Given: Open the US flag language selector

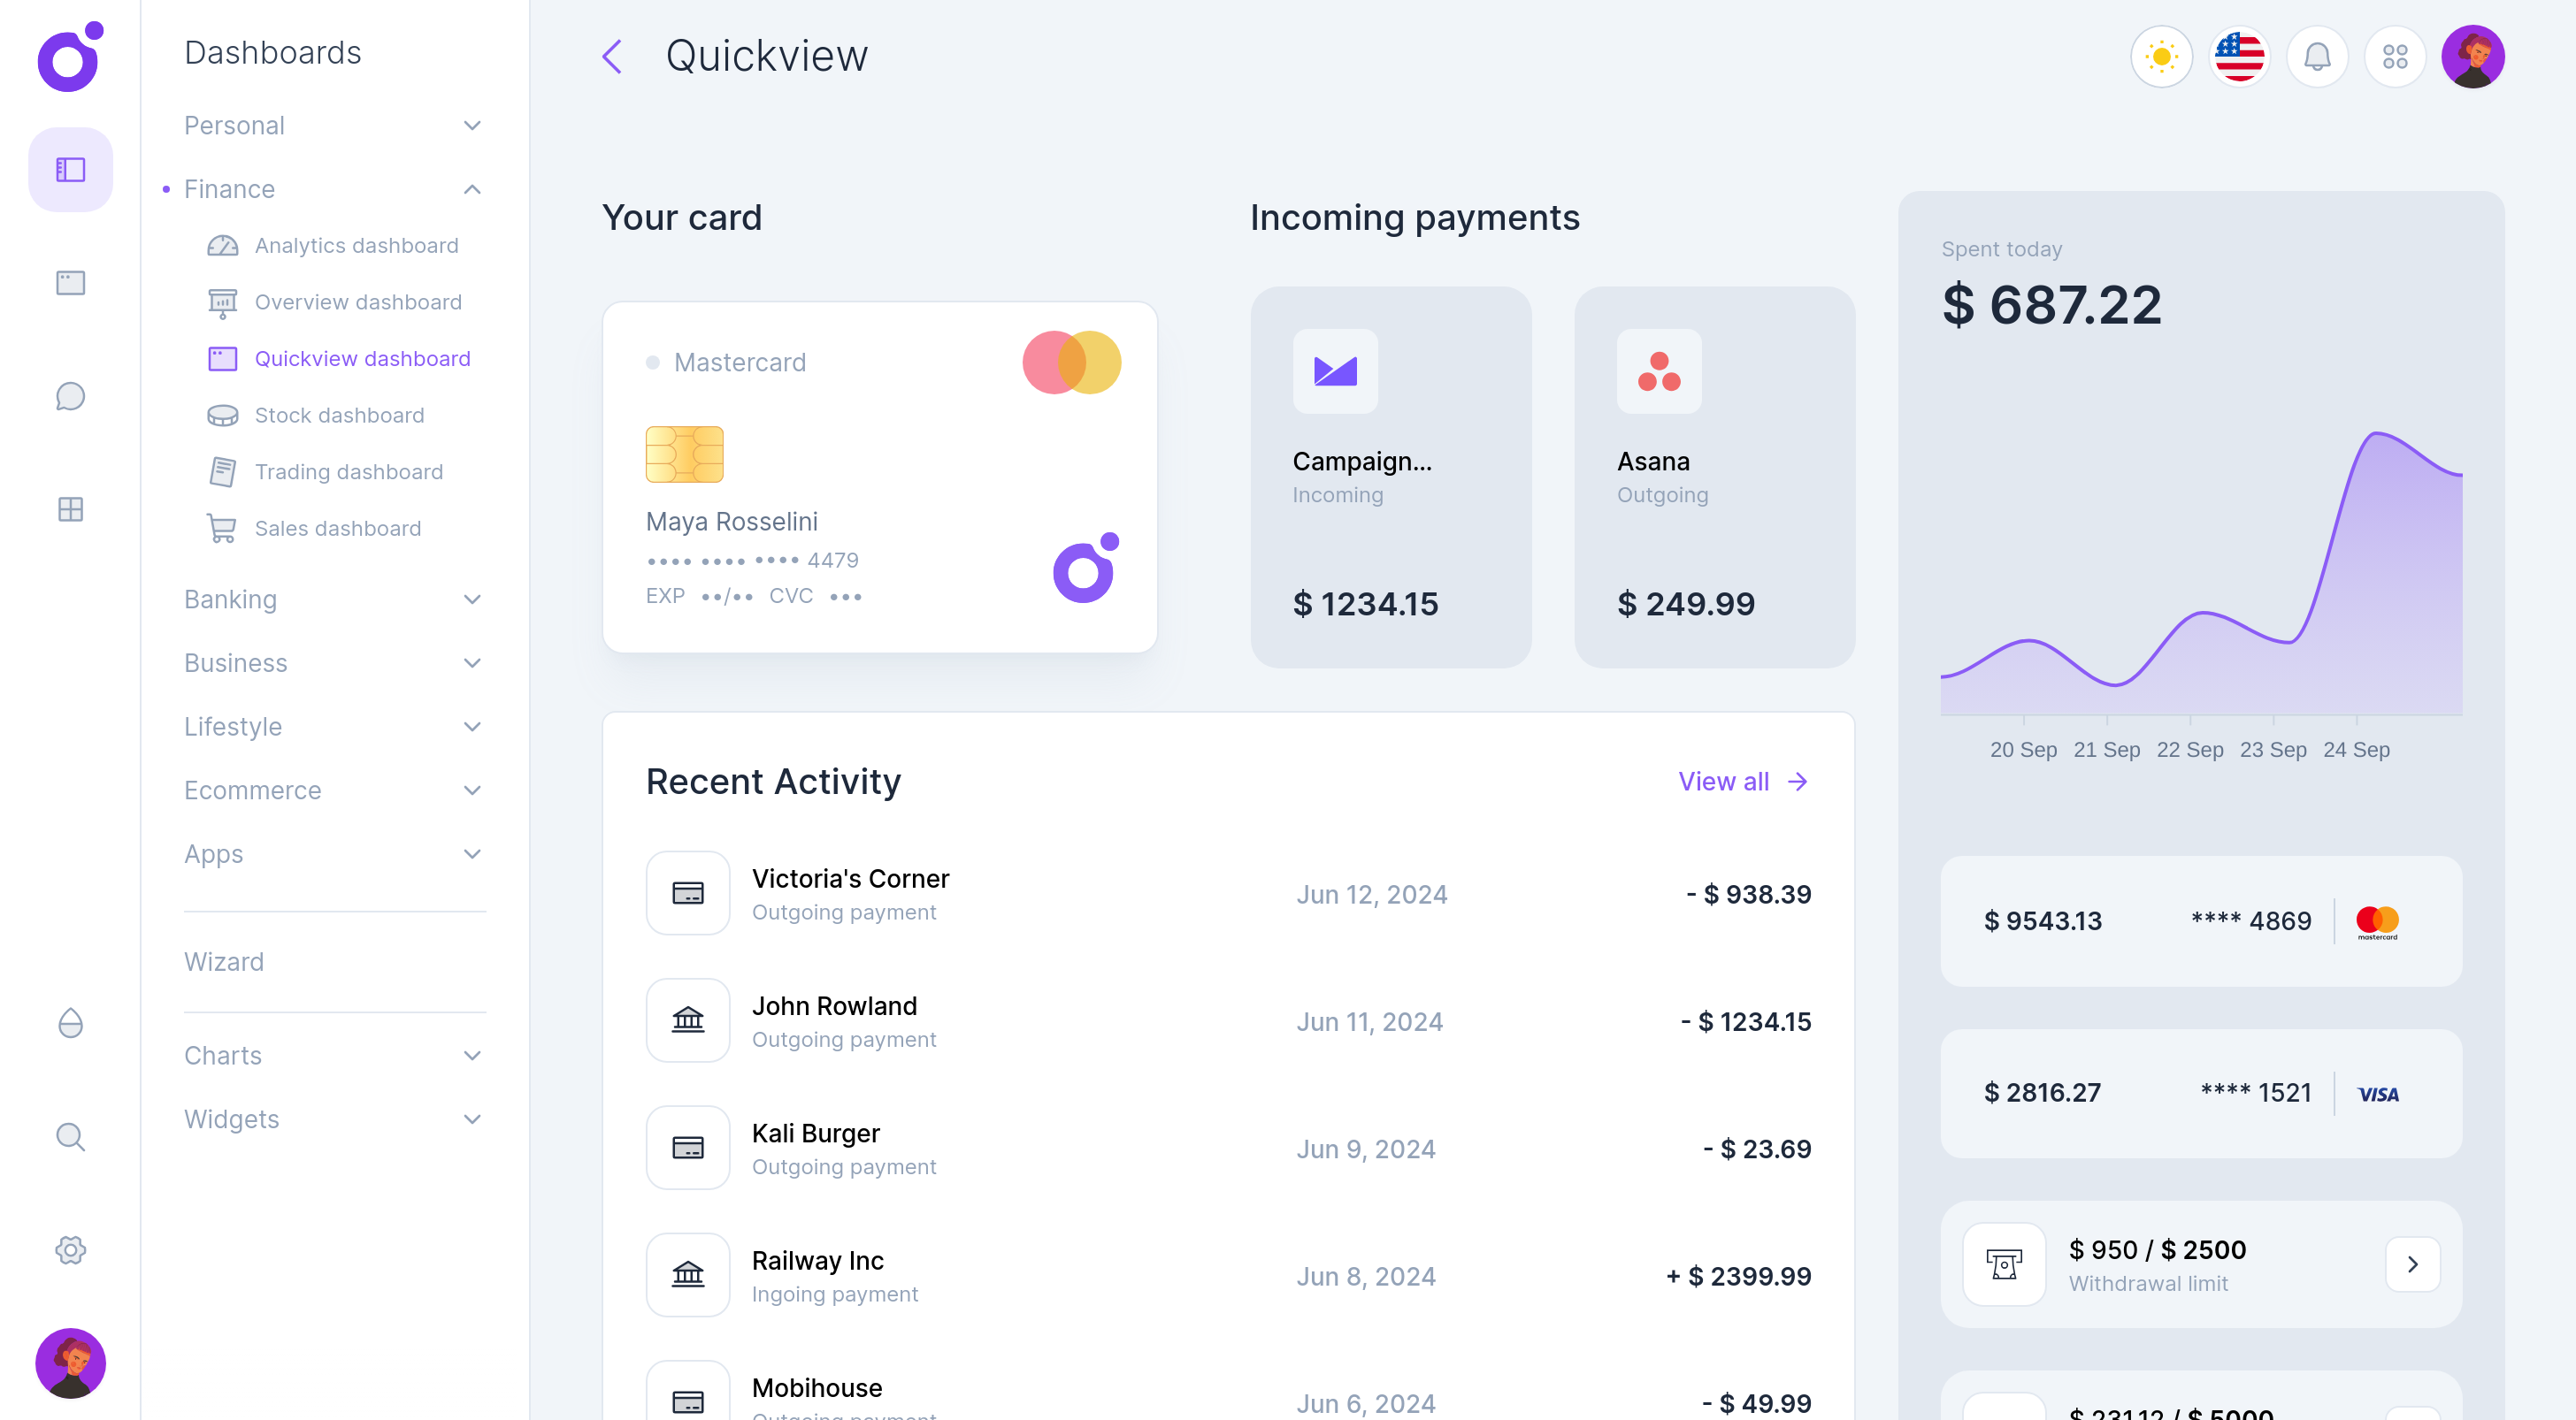Looking at the screenshot, I should (x=2239, y=57).
